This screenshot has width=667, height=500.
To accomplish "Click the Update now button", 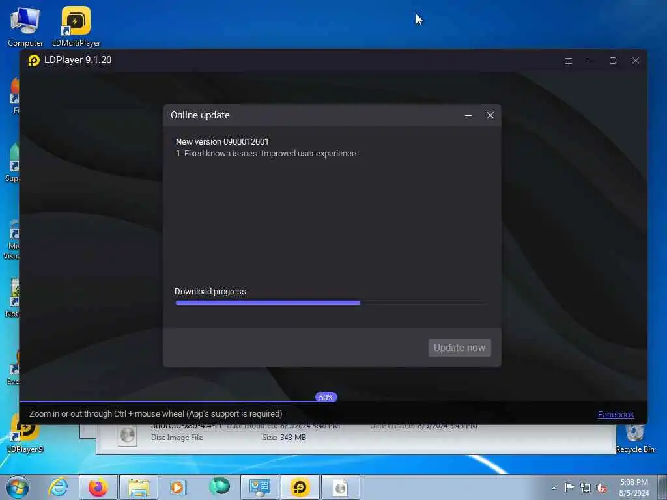I will coord(459,348).
